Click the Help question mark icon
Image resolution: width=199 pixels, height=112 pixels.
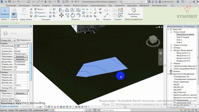coord(183,2)
